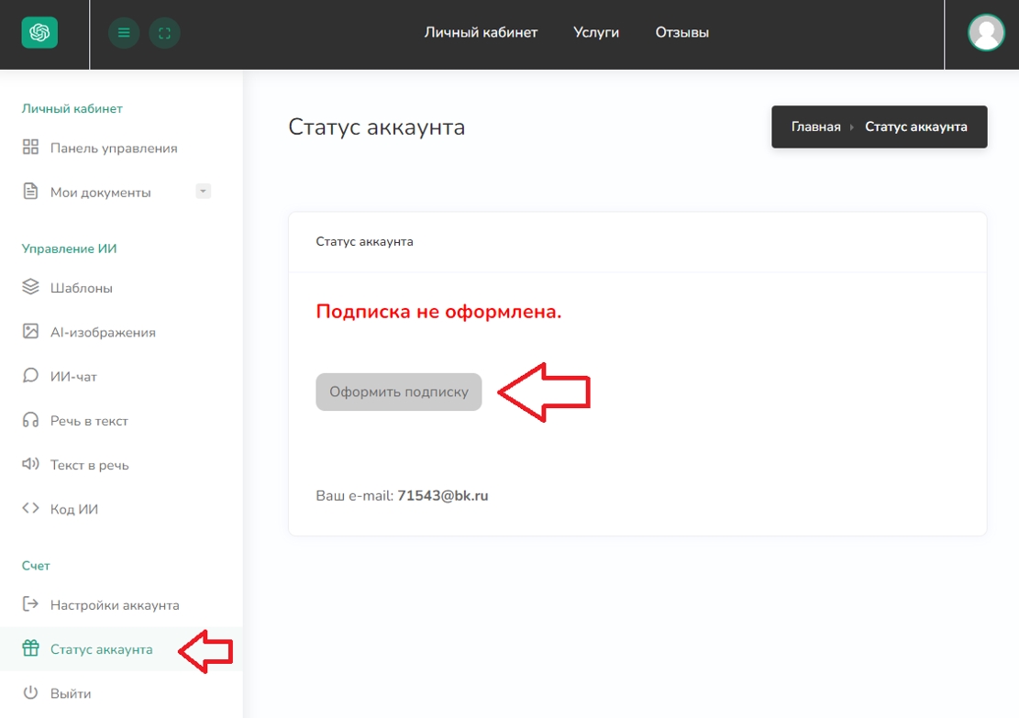Viewport: 1019px width, 718px height.
Task: Click the Панель управления grid icon
Action: click(30, 147)
